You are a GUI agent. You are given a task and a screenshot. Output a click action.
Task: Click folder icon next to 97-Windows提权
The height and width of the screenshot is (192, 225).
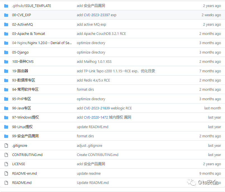tap(6, 118)
